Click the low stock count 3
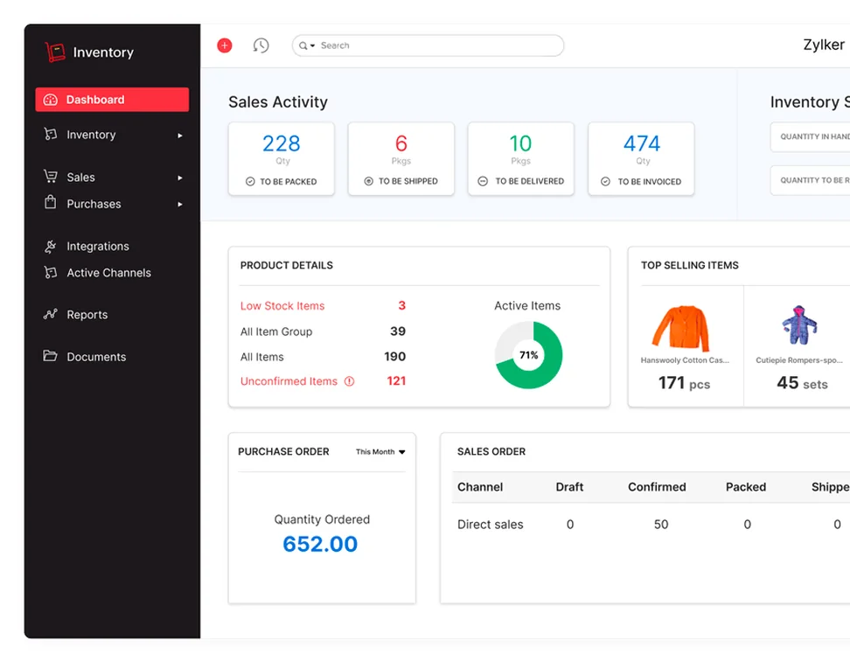 (401, 305)
